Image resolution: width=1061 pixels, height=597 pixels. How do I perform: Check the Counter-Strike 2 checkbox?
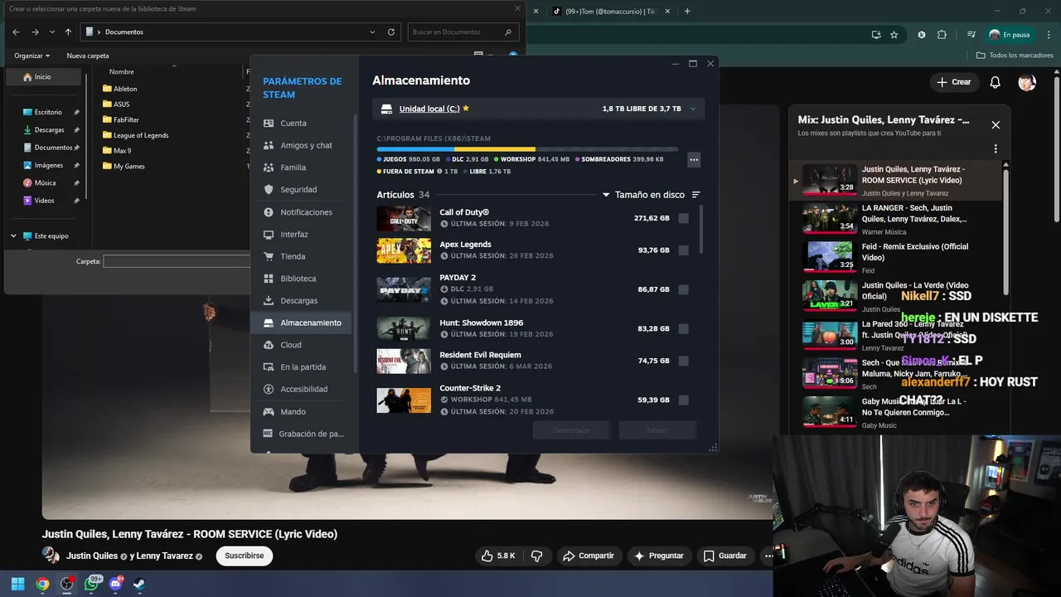tap(683, 400)
